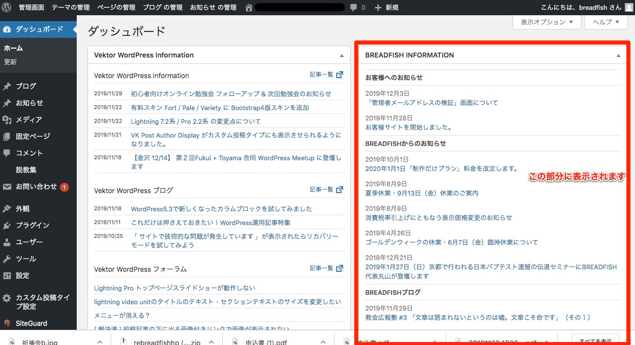Click こんにちは、breadfish さん greeting
The image size is (635, 345).
pyautogui.click(x=581, y=7)
